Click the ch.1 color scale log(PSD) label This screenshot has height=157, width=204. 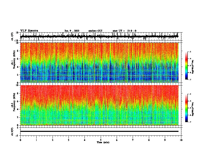[x=193, y=67]
